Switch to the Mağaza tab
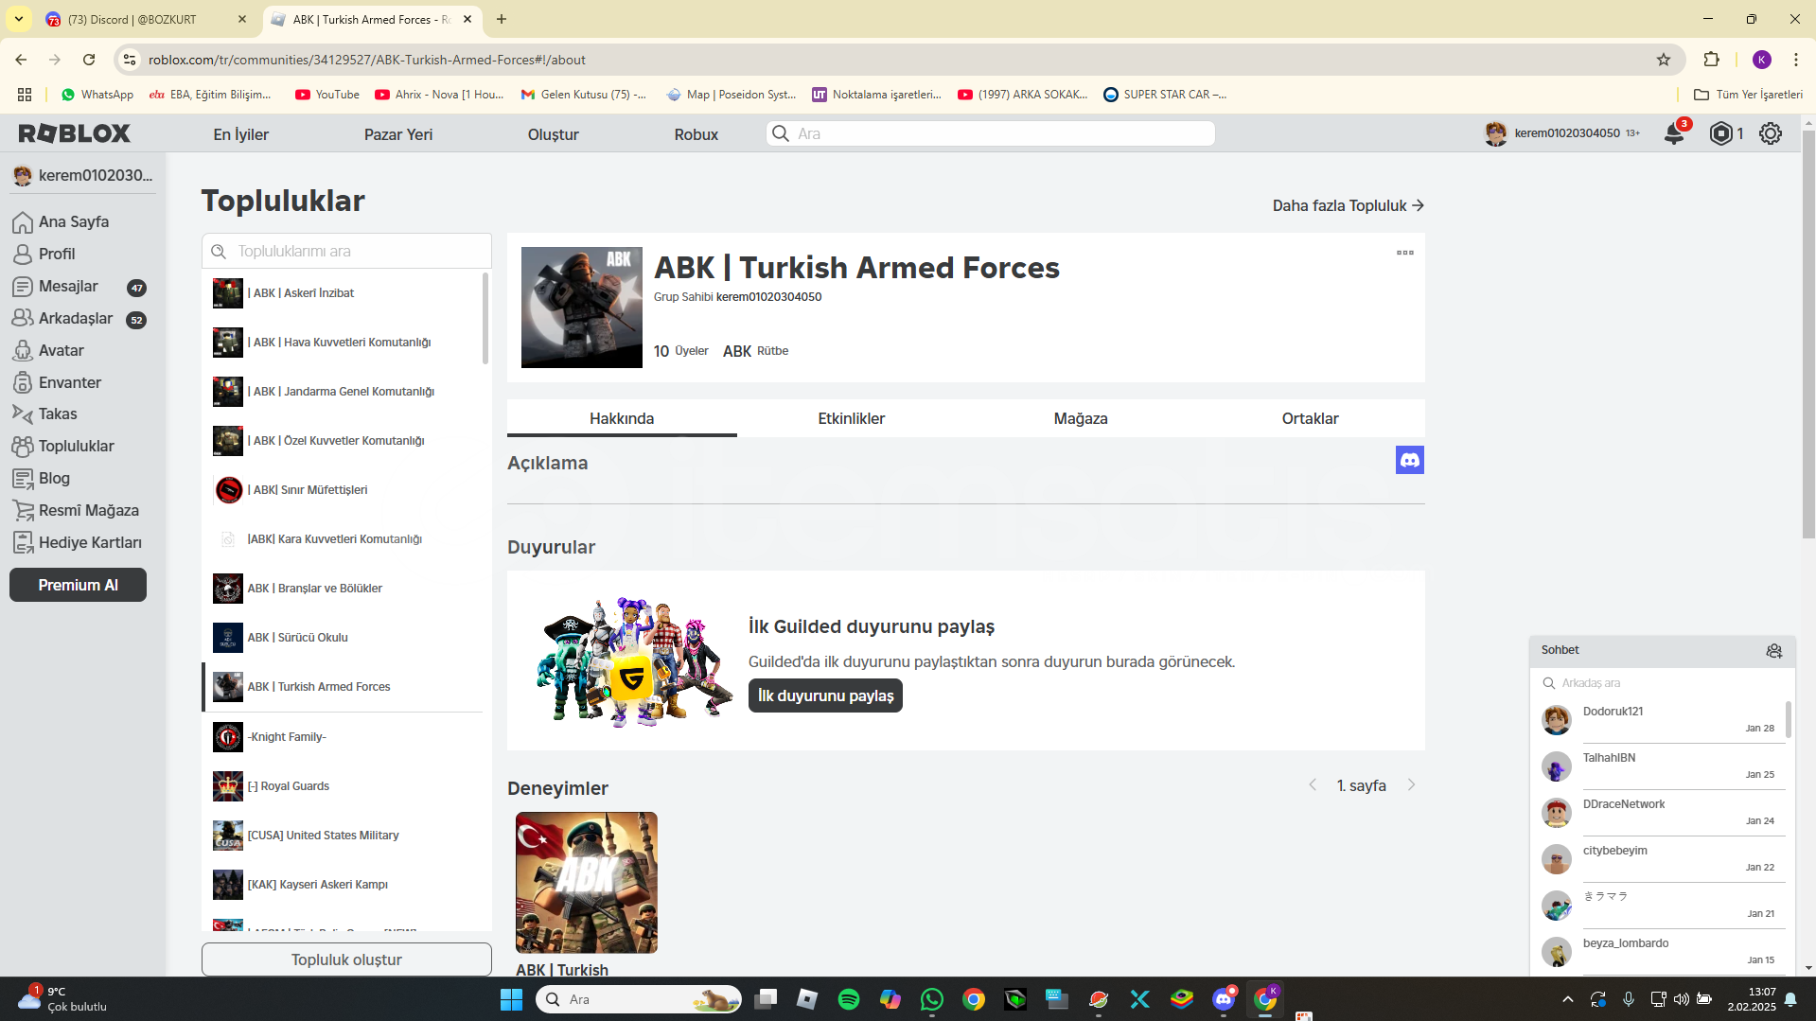This screenshot has height=1021, width=1816. 1081,418
